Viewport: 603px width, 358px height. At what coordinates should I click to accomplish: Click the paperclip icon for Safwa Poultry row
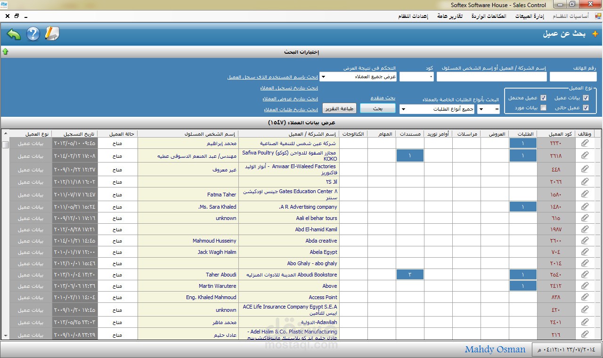585,155
